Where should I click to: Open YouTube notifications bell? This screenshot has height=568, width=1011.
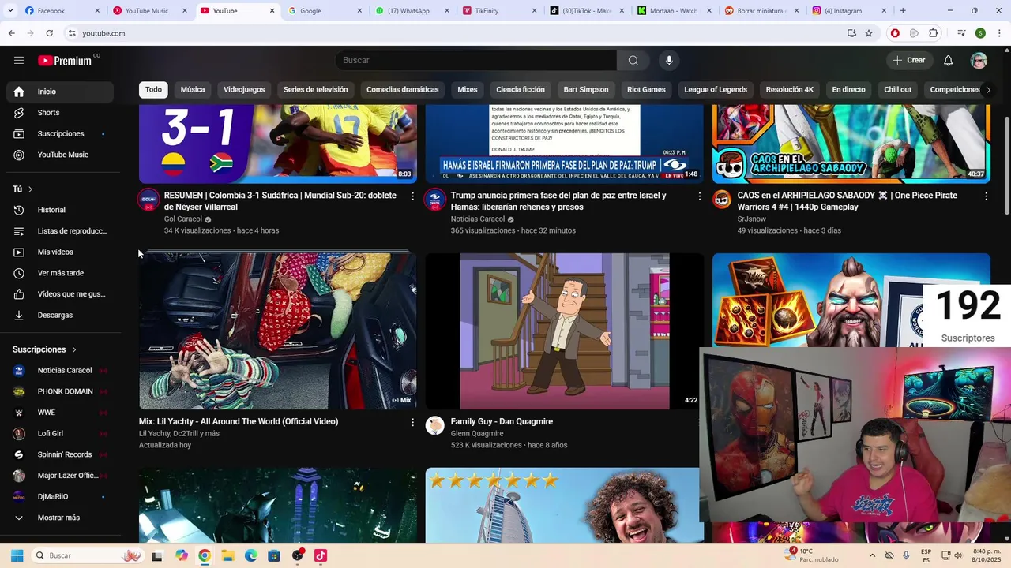[x=948, y=61]
